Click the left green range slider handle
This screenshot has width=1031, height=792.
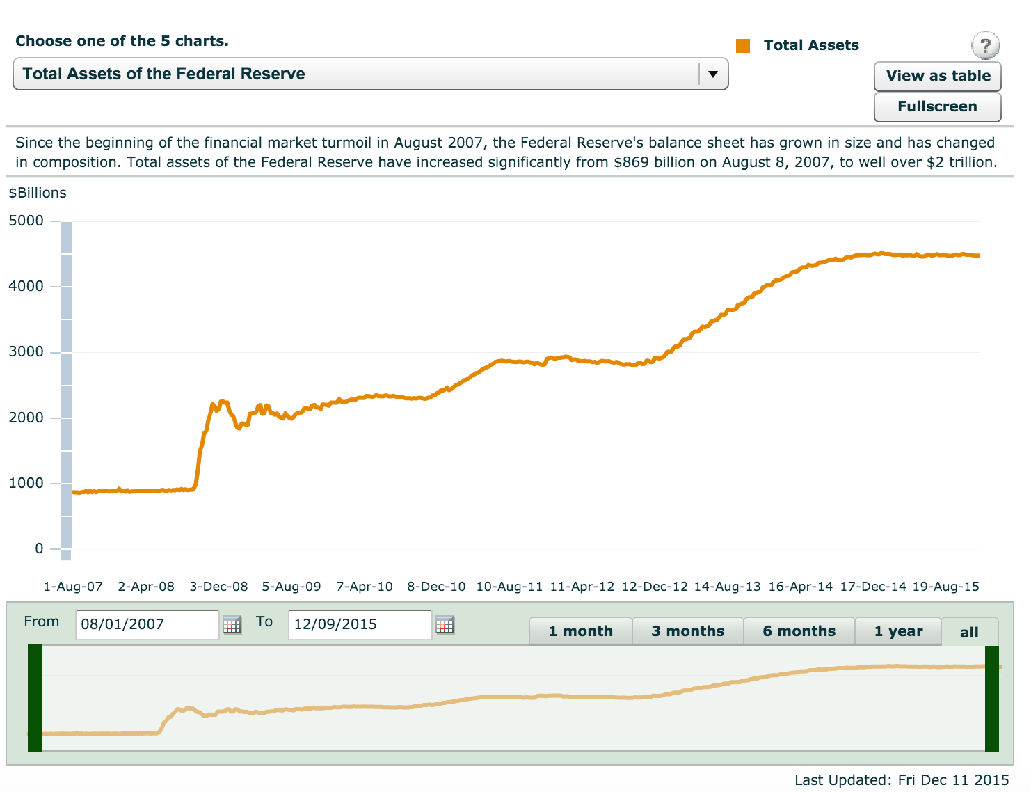tap(35, 698)
